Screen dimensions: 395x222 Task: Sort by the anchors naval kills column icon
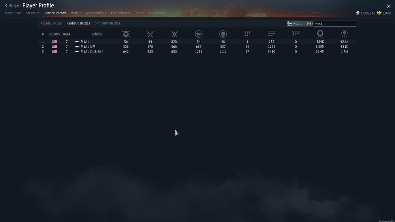click(x=296, y=34)
